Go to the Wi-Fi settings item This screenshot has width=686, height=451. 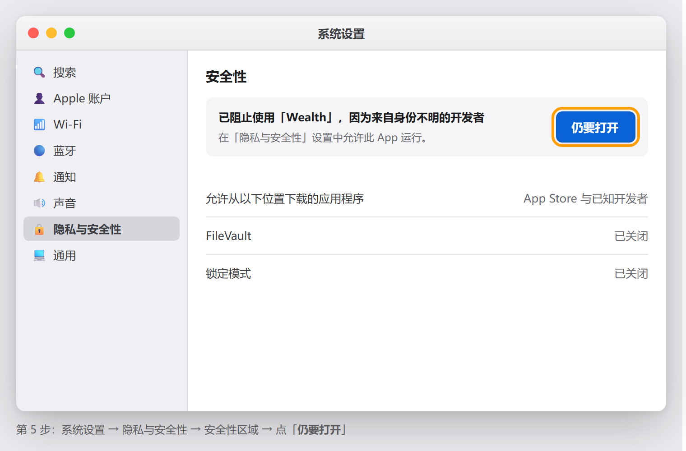point(102,124)
